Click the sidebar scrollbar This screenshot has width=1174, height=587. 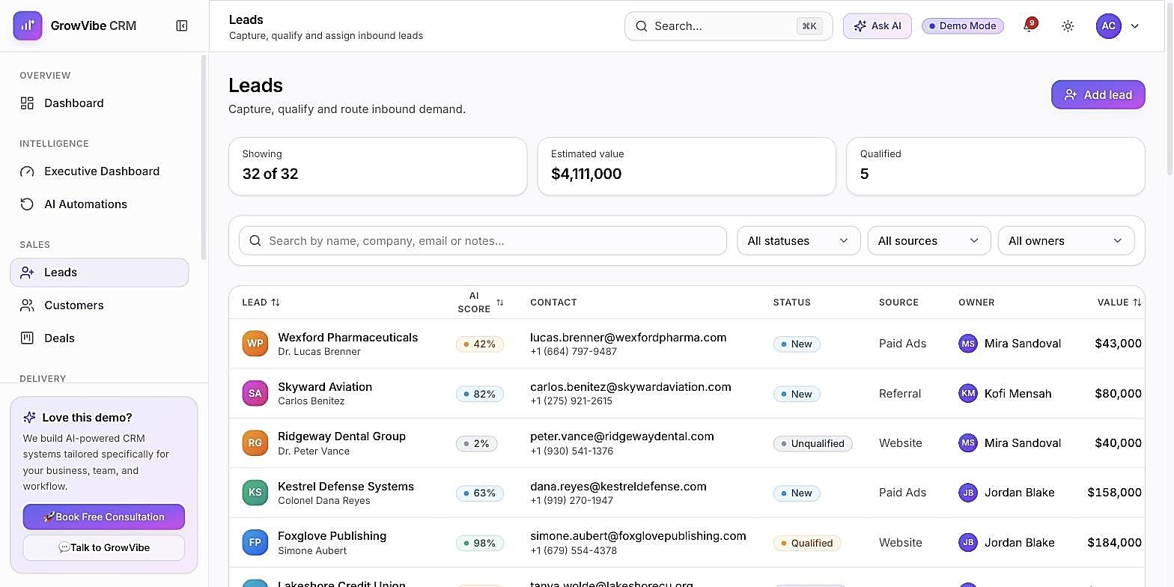point(204,157)
